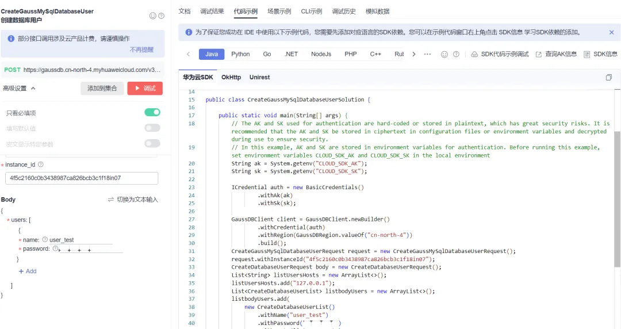Click the red 调试 button
Screen dimensions: 621x329
tap(145, 89)
